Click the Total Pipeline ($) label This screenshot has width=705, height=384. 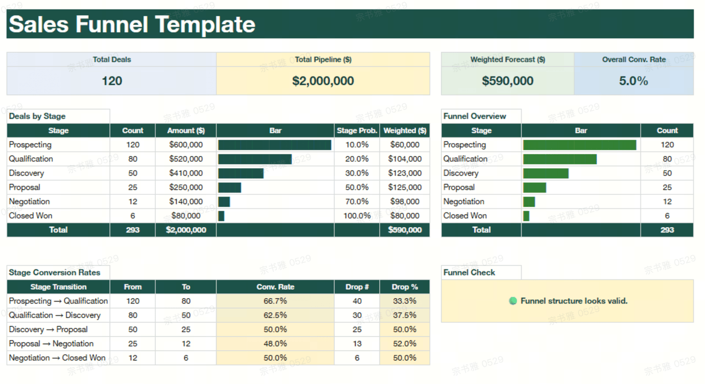(x=323, y=59)
